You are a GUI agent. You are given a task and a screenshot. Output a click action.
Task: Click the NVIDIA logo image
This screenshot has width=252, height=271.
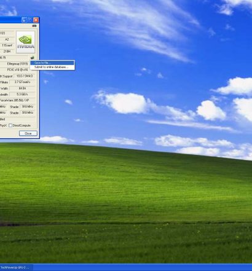[x=25, y=42]
